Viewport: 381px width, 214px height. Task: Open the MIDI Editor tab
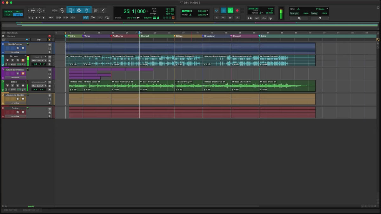pos(10,210)
